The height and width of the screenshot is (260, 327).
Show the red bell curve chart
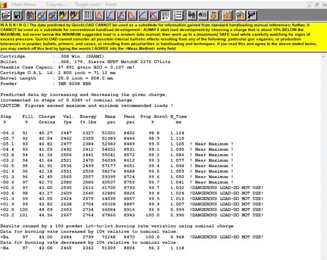(x=99, y=15)
